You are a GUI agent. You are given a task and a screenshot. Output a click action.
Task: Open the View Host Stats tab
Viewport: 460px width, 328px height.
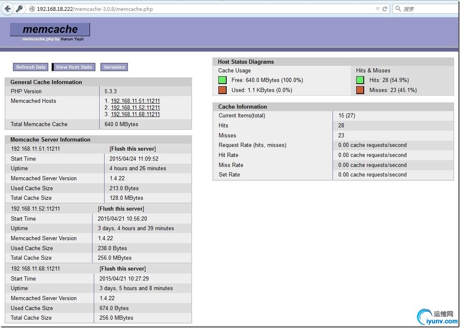pos(74,67)
